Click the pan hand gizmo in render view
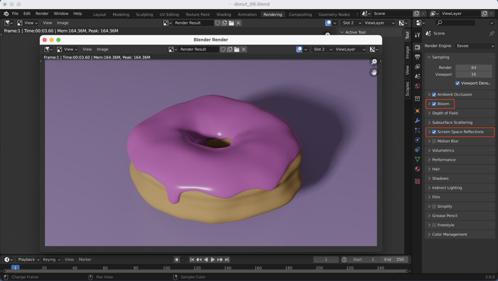Viewport: 498px width, 281px height. pyautogui.click(x=374, y=72)
